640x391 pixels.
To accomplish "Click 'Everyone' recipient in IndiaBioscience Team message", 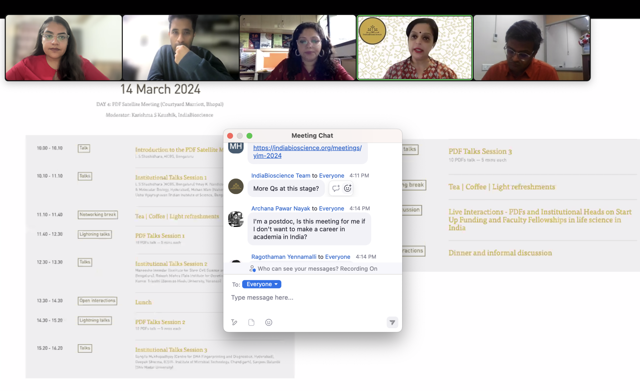I will point(332,176).
